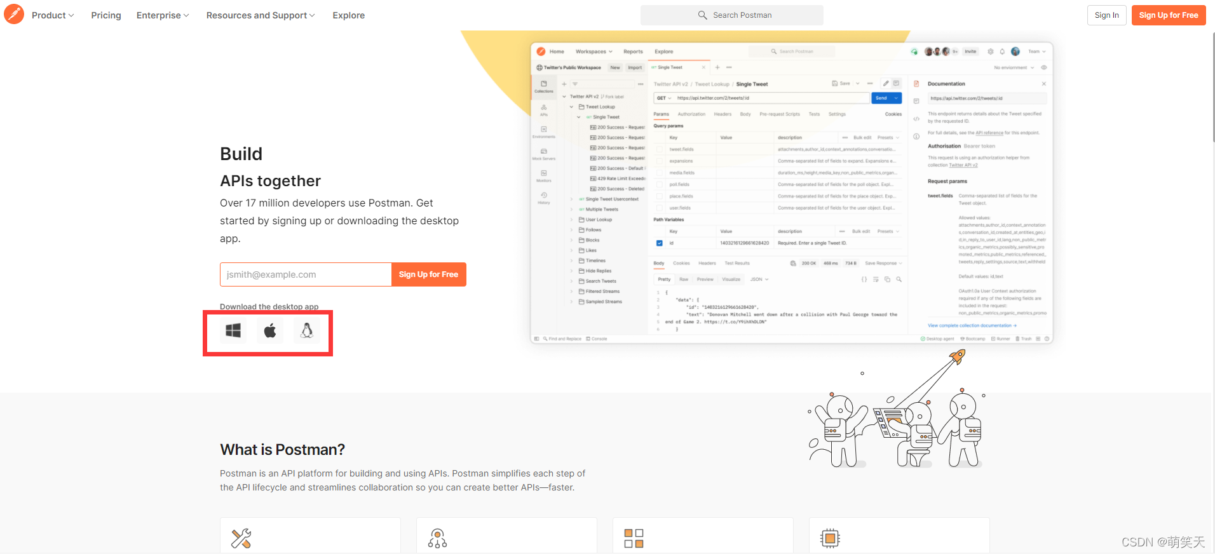The width and height of the screenshot is (1215, 554).
Task: Open Trash in the app preview footer
Action: tap(1024, 339)
